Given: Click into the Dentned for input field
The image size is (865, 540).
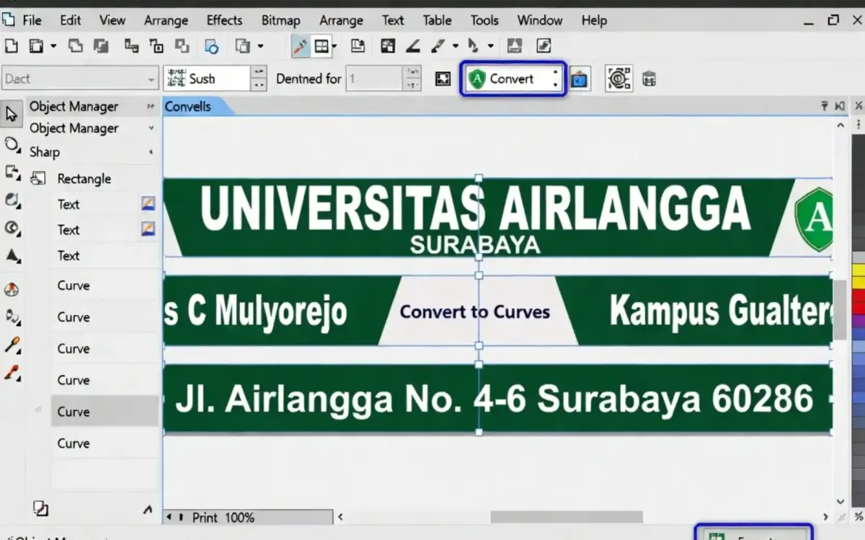Looking at the screenshot, I should (x=375, y=79).
